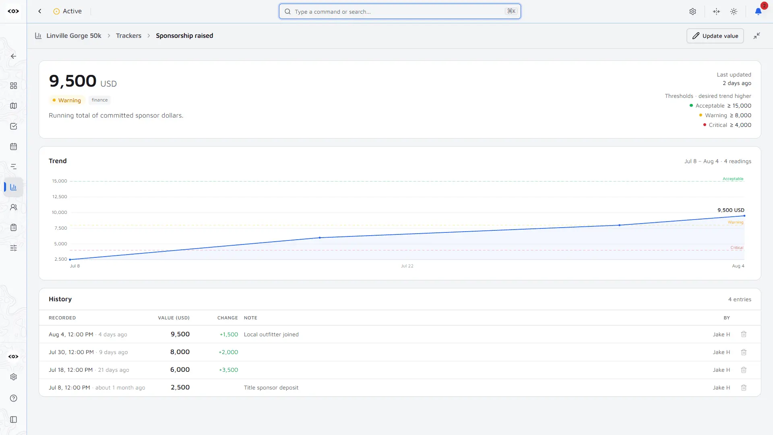Go back using the sidebar left arrow
This screenshot has height=435, width=773.
[x=13, y=56]
